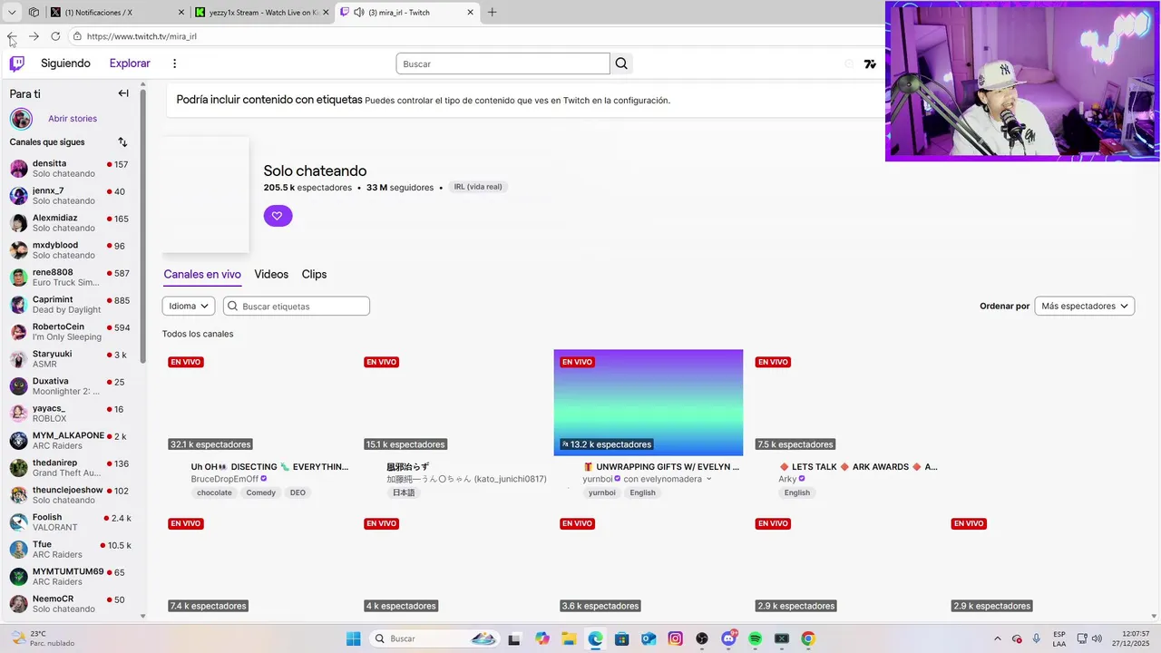The height and width of the screenshot is (653, 1161).
Task: Go back with the browser arrow
Action: point(12,36)
